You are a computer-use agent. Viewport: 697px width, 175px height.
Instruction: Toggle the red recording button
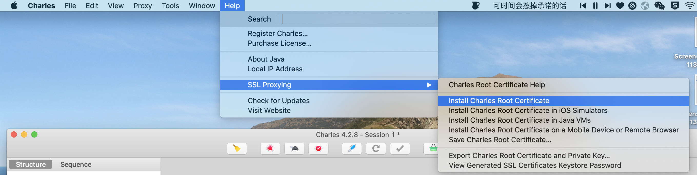tap(270, 149)
